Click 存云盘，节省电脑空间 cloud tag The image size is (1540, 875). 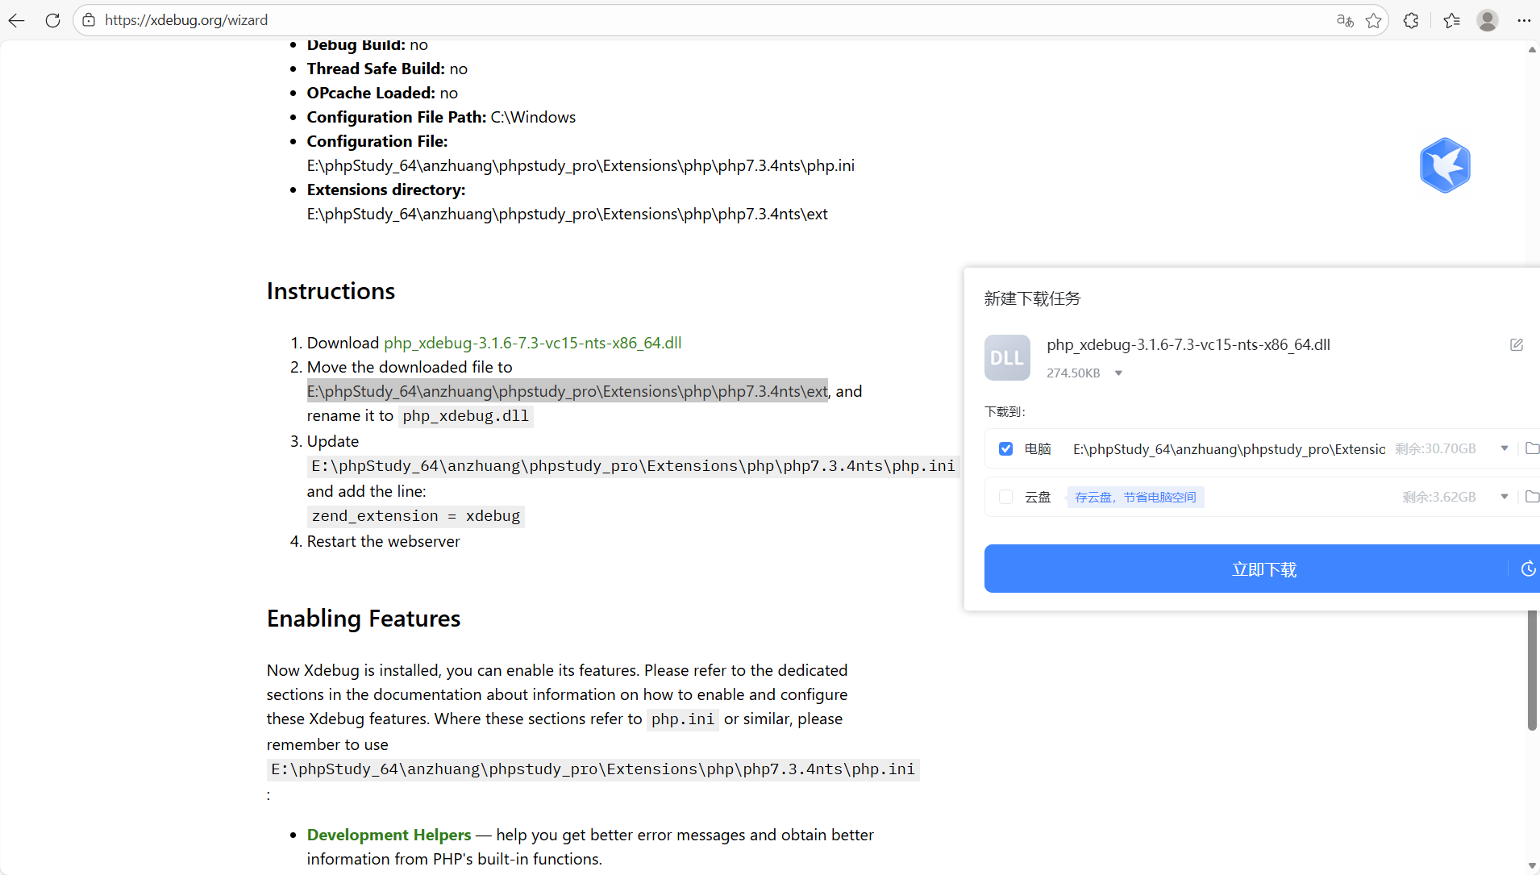coord(1135,497)
